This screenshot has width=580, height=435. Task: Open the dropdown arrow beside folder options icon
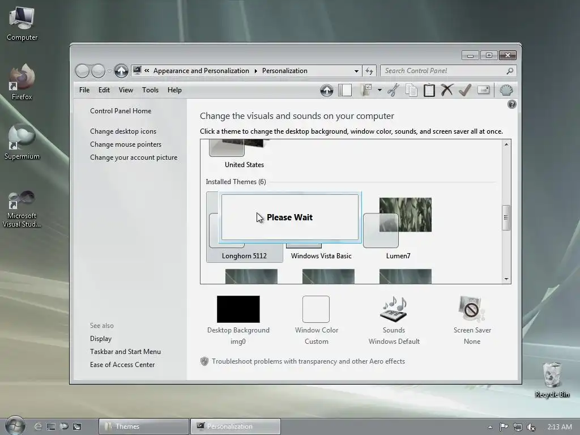click(379, 90)
